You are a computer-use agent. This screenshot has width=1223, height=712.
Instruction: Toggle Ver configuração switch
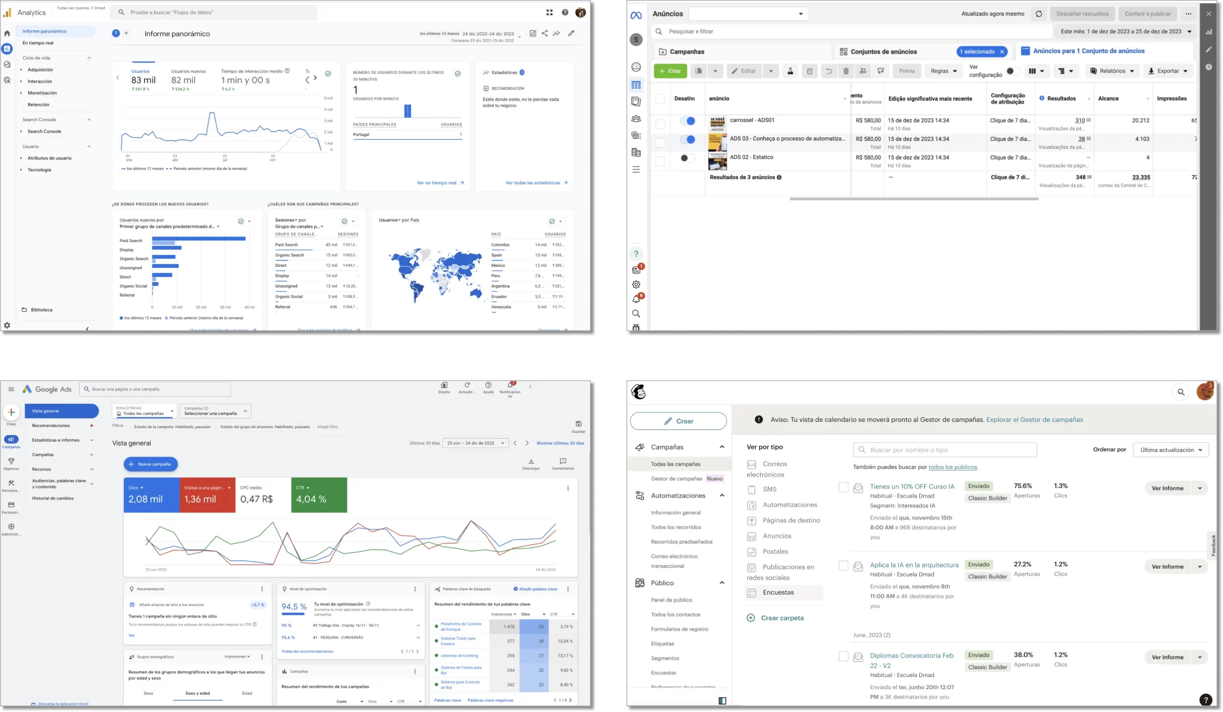(x=1013, y=71)
